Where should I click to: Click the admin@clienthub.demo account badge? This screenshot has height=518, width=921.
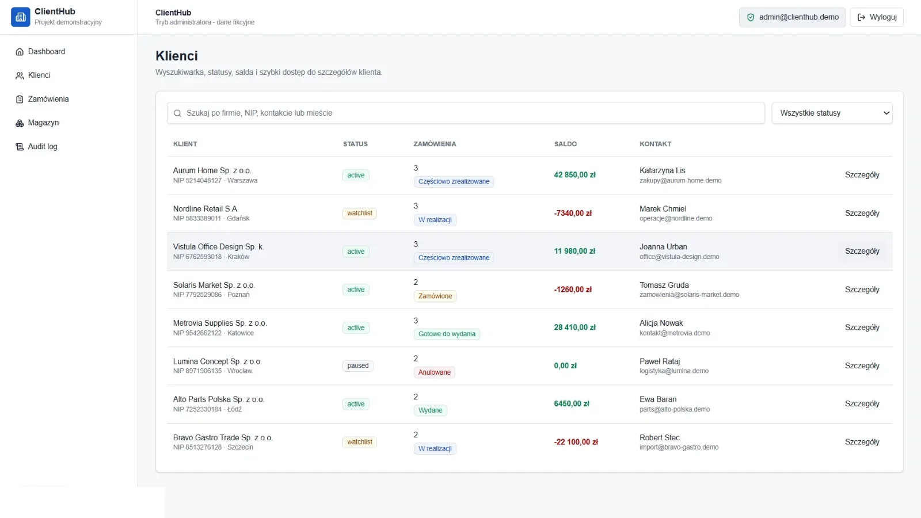pyautogui.click(x=793, y=17)
